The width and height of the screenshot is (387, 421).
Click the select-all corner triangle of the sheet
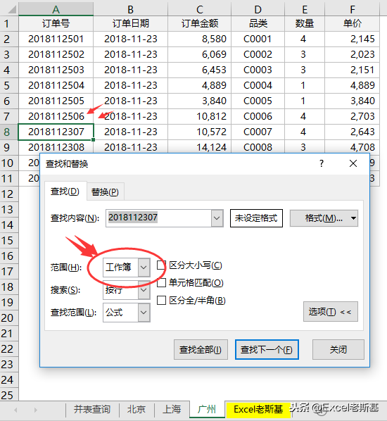pos(12,10)
